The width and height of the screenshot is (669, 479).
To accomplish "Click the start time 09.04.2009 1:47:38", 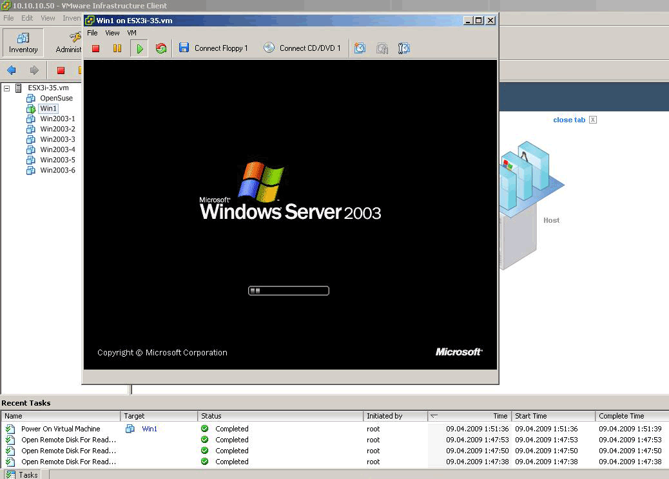I will pyautogui.click(x=547, y=462).
